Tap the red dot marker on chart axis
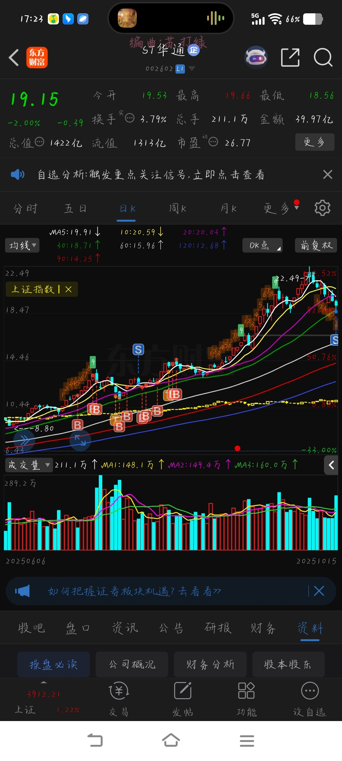 (237, 448)
